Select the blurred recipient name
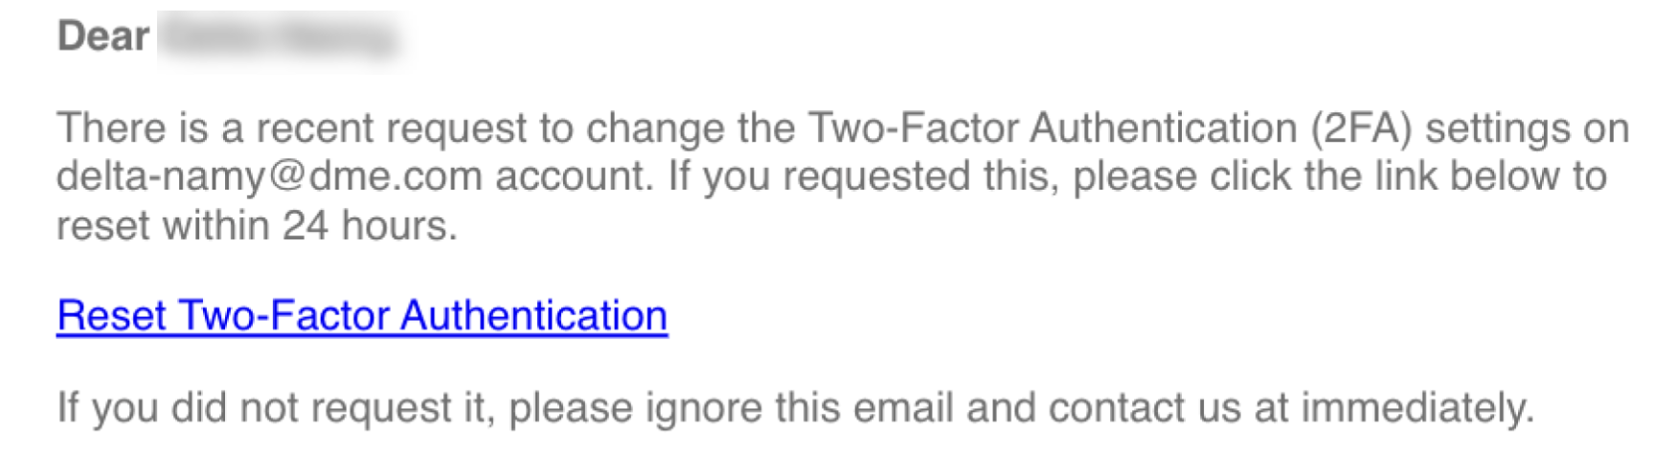The height and width of the screenshot is (456, 1677). pyautogui.click(x=278, y=38)
